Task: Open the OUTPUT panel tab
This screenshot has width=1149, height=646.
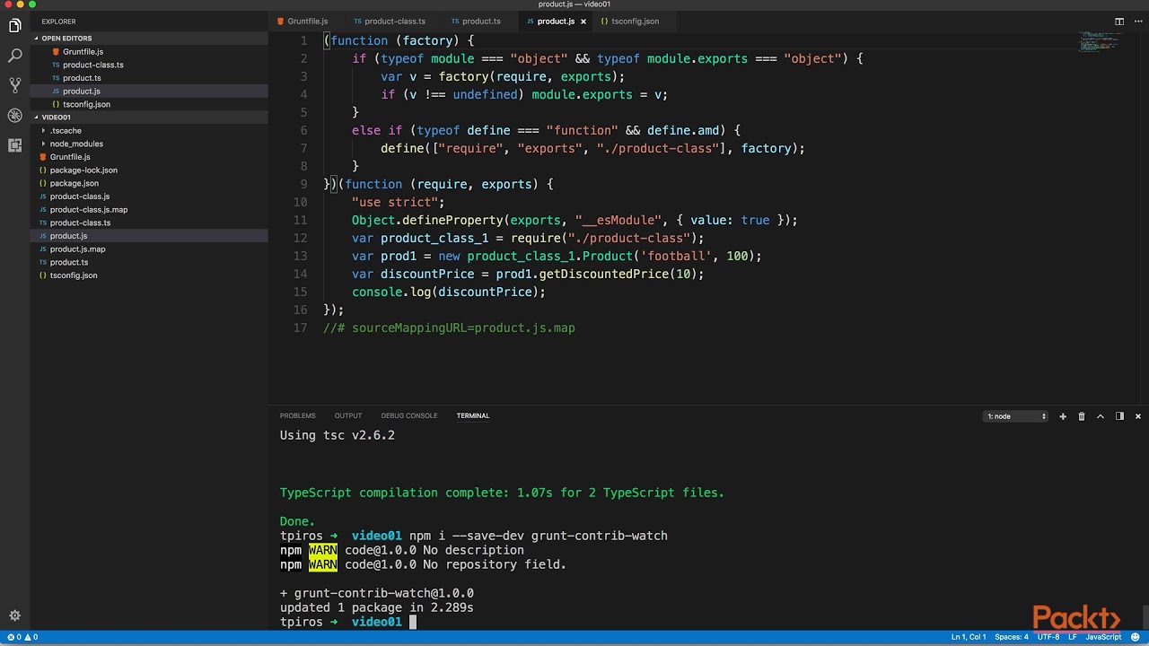Action: pos(348,416)
